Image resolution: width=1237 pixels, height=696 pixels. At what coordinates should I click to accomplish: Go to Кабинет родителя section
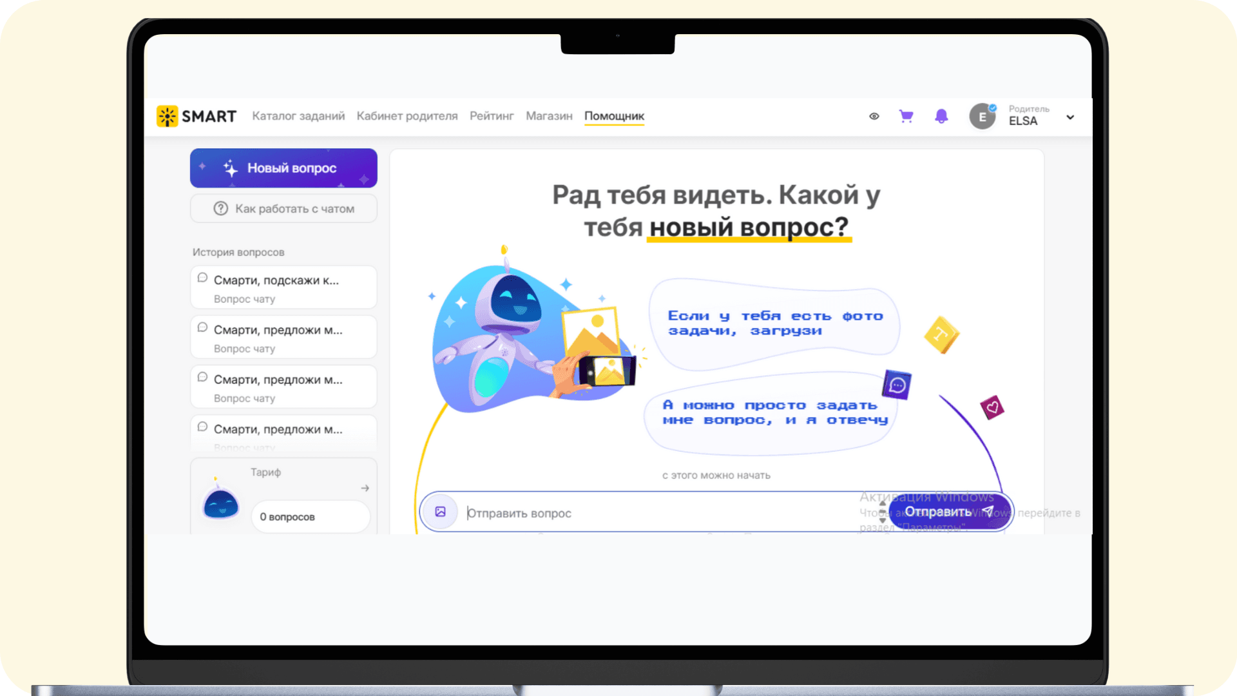(407, 116)
